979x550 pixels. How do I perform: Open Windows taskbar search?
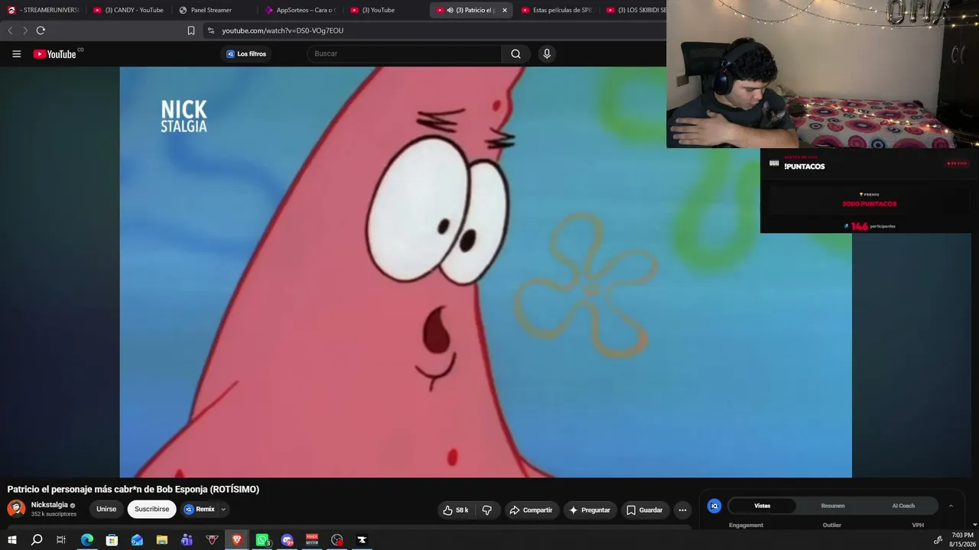point(37,540)
